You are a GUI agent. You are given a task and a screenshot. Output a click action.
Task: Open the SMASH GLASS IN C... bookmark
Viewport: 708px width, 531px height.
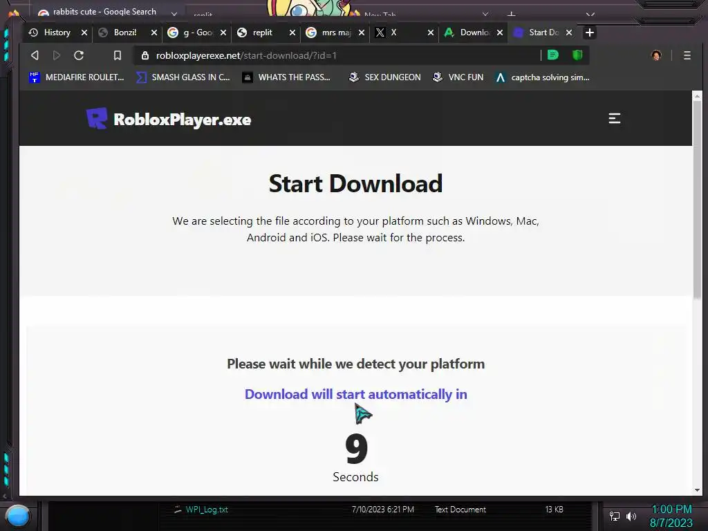tap(183, 77)
